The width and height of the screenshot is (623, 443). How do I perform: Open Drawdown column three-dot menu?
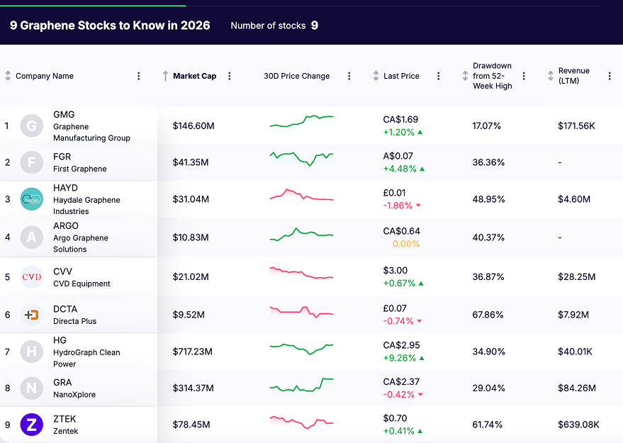(x=524, y=77)
